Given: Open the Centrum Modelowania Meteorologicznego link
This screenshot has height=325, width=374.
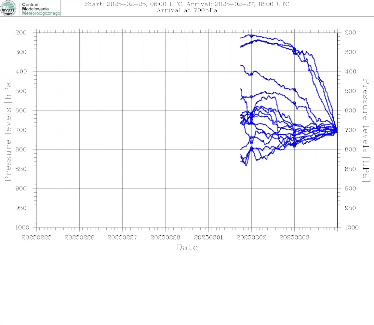Looking at the screenshot, I should [x=41, y=9].
